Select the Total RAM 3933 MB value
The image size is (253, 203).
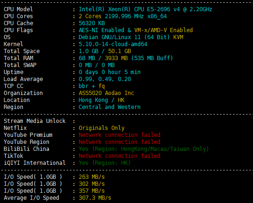116,58
